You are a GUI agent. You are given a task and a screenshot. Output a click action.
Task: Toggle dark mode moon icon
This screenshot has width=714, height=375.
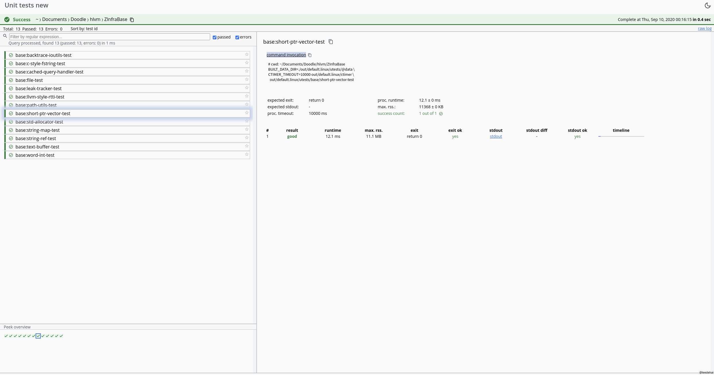(707, 5)
